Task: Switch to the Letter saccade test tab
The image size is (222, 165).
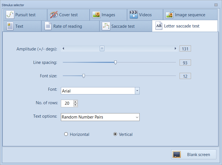Action: (185, 26)
